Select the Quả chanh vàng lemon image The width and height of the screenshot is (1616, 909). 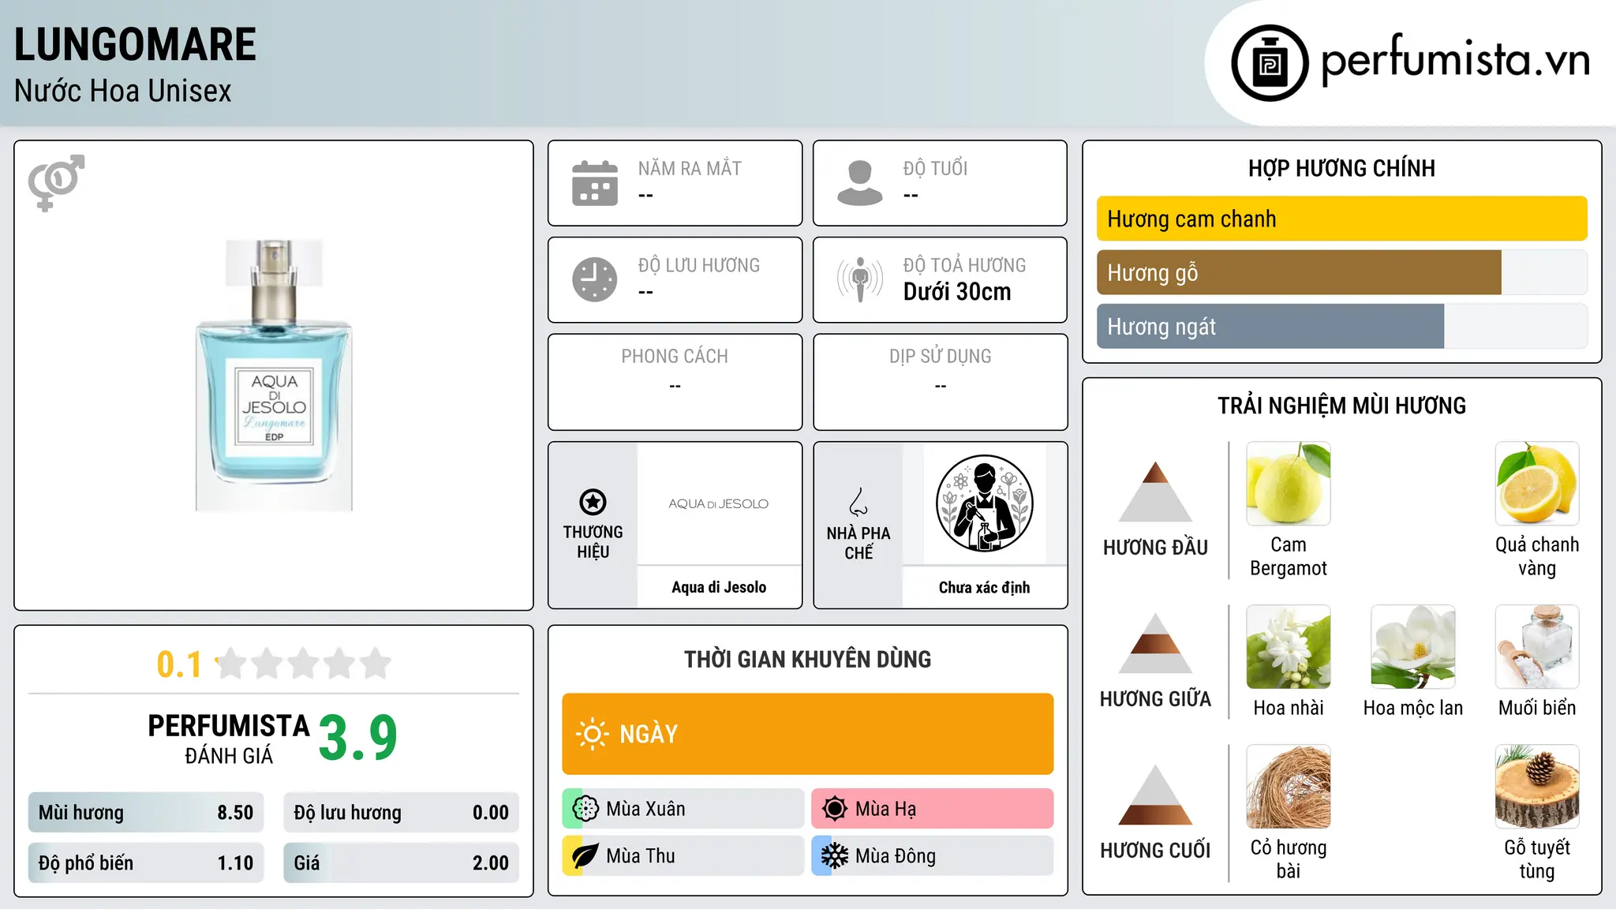(1537, 484)
